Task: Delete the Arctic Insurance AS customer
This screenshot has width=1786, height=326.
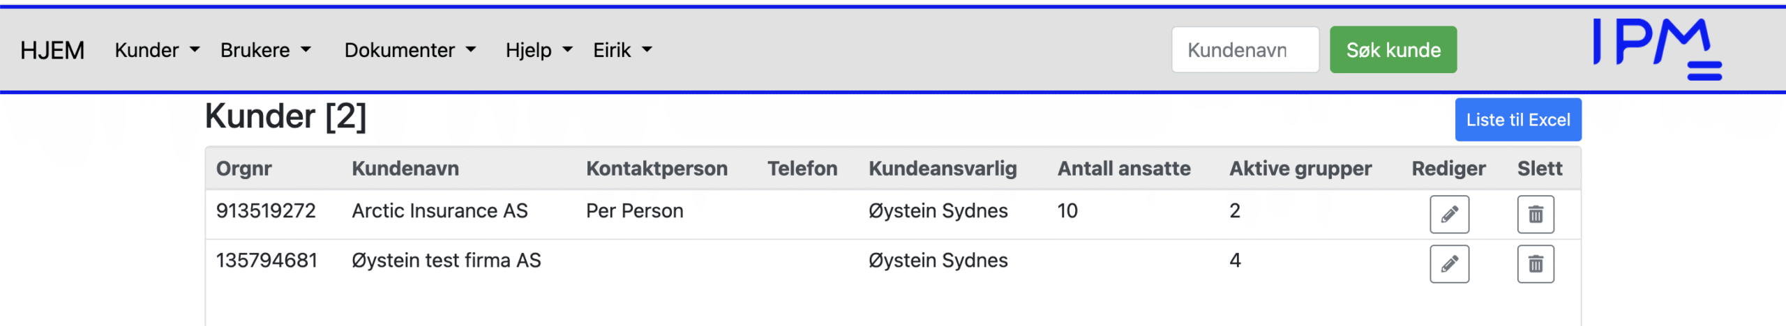Action: (x=1535, y=214)
